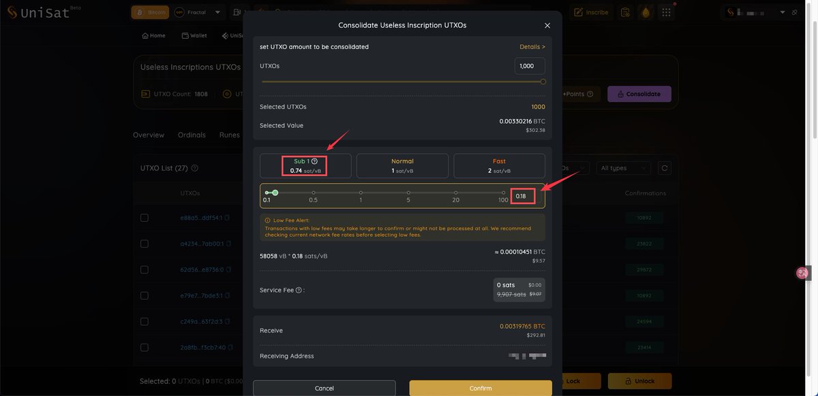Click the green fee rate slider handle

click(275, 193)
